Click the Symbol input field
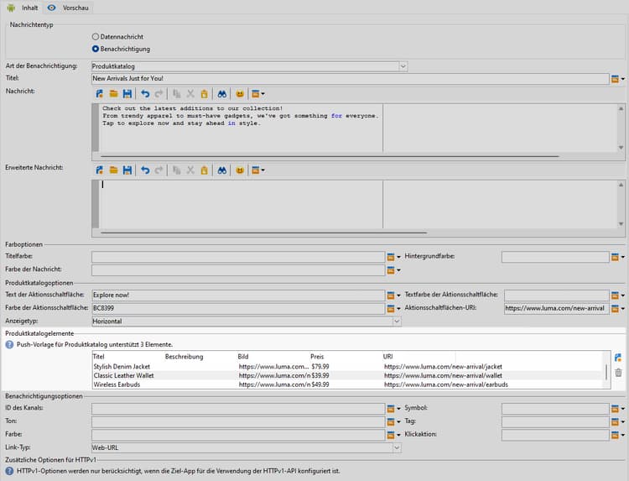Screen dimensions: 629x481 [x=555, y=409]
